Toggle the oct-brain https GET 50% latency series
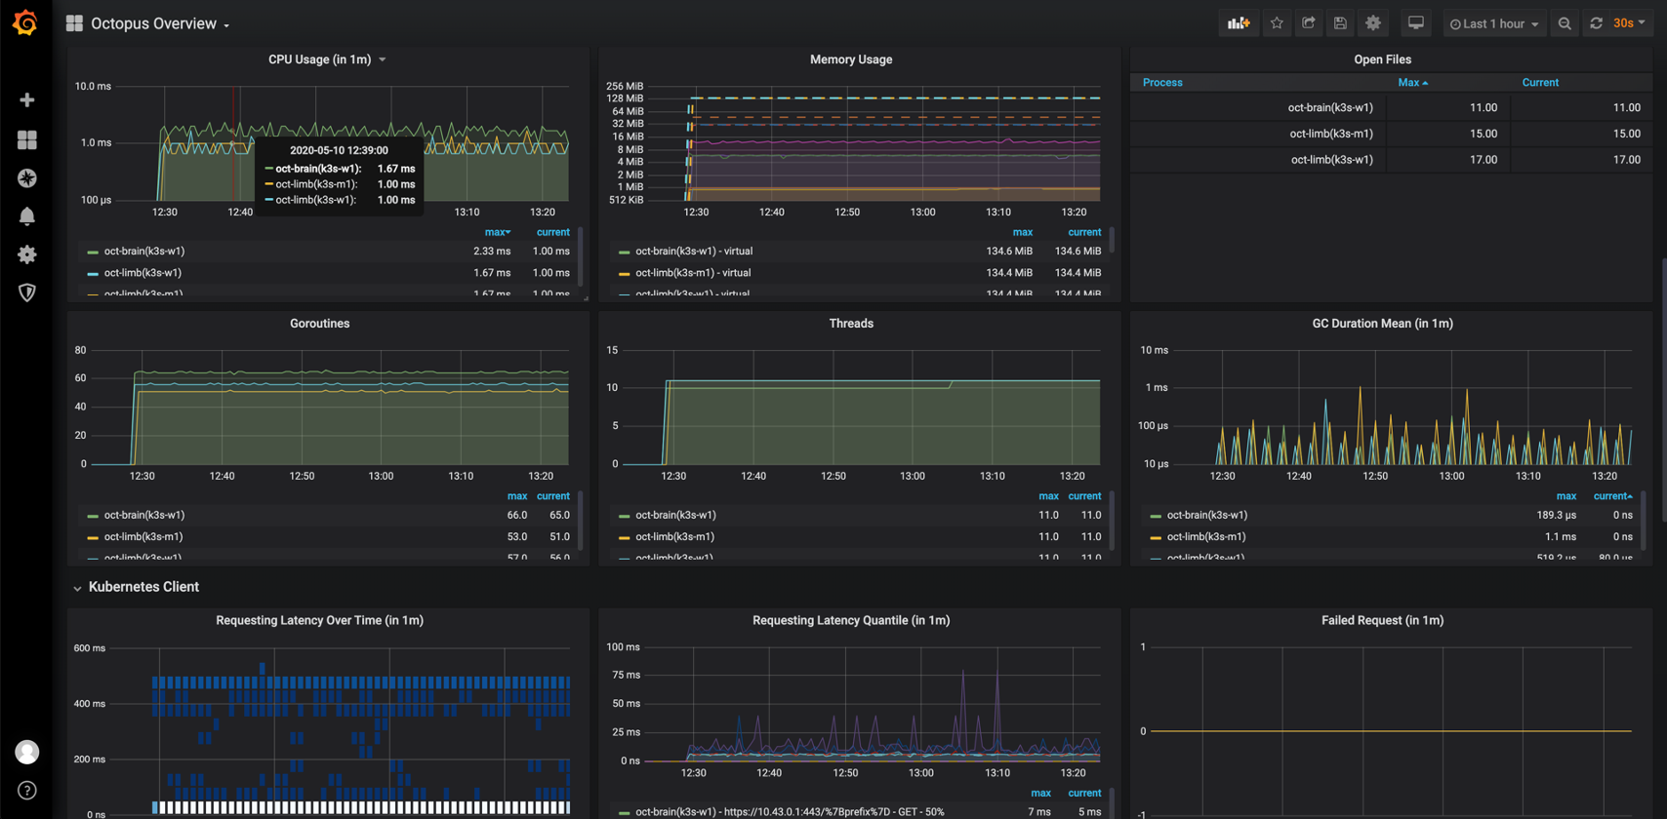 click(790, 811)
